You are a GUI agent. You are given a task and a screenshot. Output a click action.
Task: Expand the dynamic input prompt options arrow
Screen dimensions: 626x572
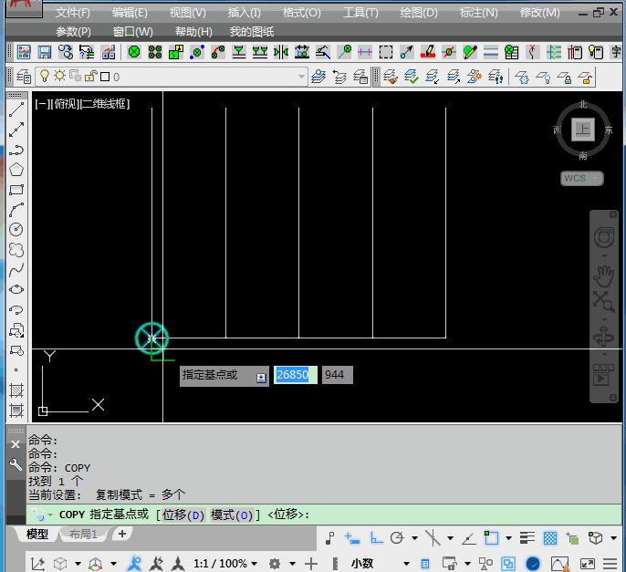pyautogui.click(x=261, y=376)
